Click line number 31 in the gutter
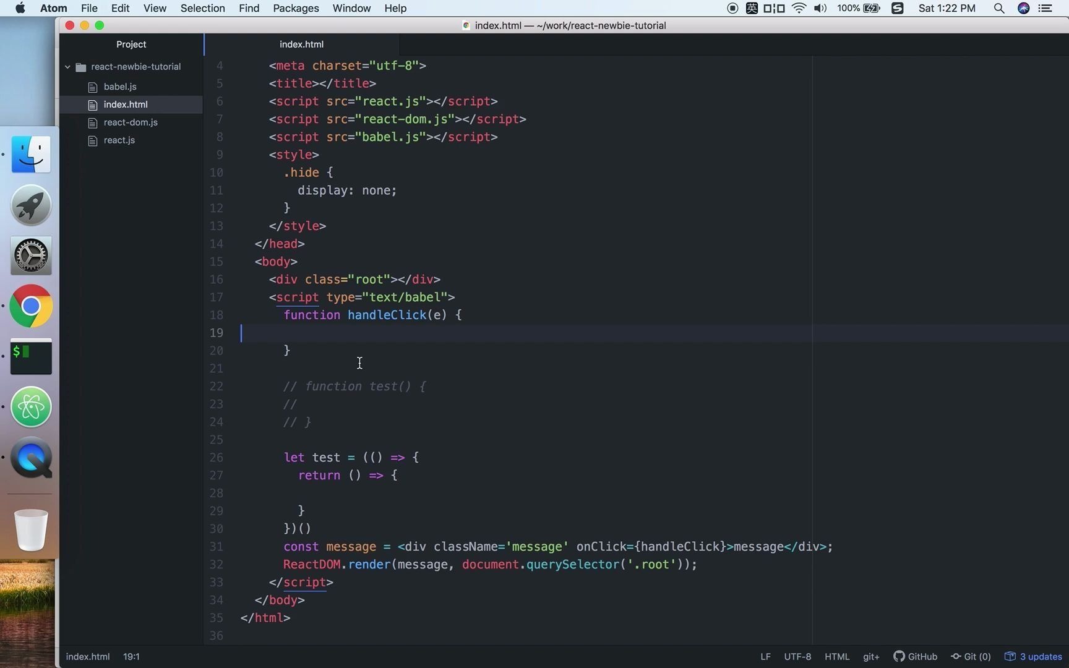This screenshot has height=668, width=1069. (x=216, y=547)
